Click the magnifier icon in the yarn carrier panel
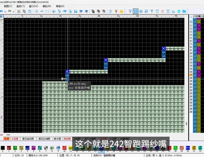204x157 pixels. (x=191, y=17)
